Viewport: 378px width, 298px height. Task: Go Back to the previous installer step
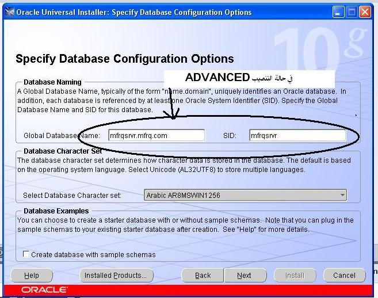click(203, 276)
